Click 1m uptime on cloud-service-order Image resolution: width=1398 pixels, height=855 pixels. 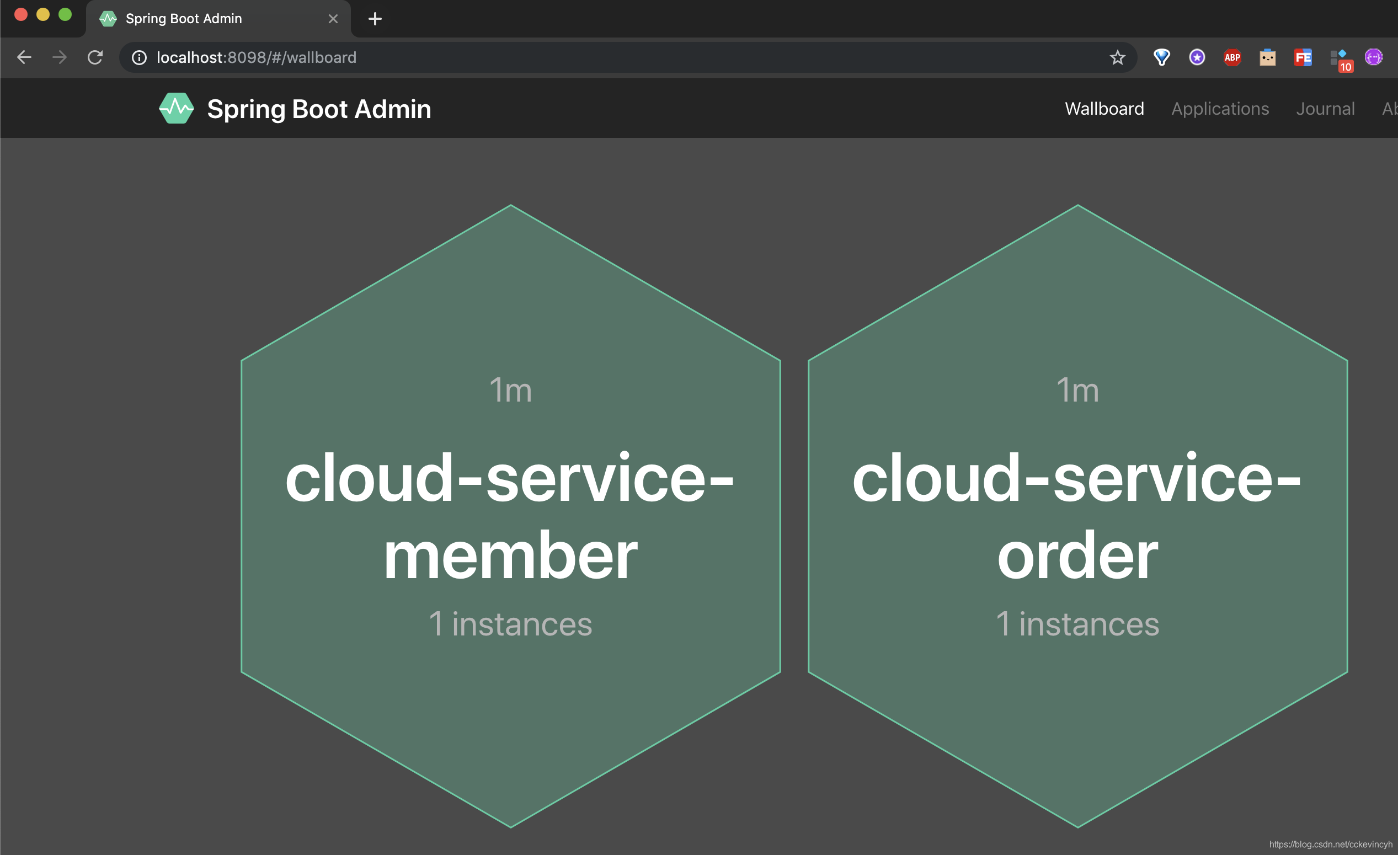tap(1077, 391)
